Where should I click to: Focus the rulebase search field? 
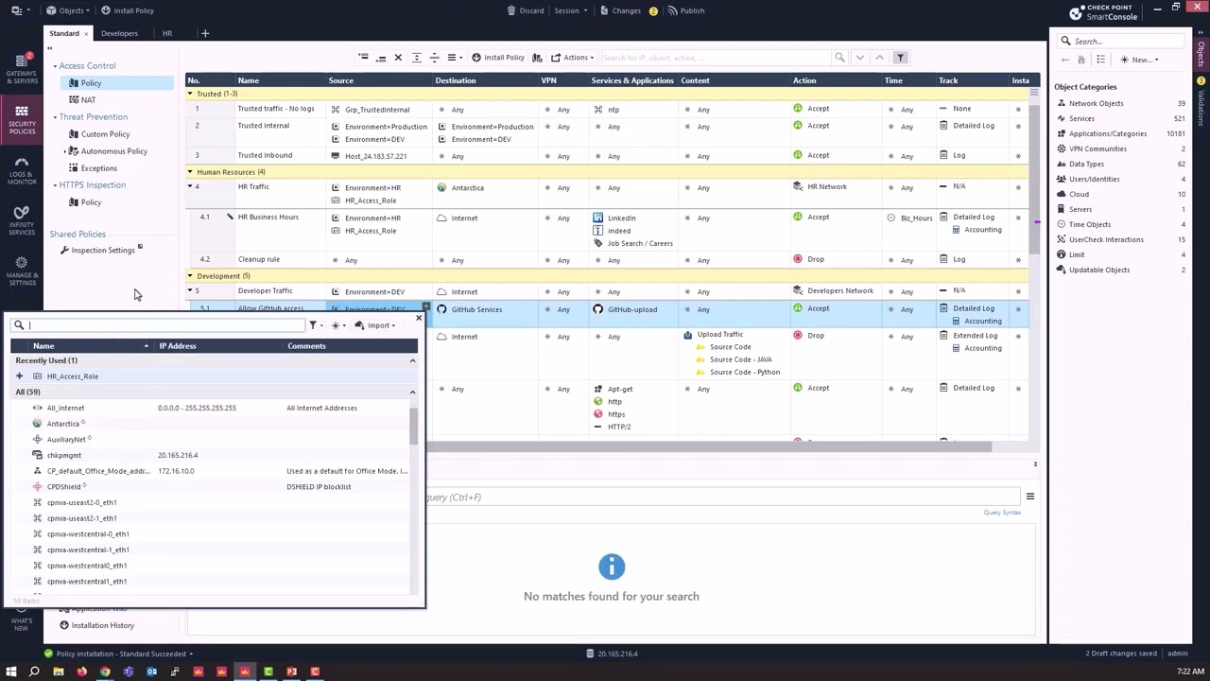716,58
